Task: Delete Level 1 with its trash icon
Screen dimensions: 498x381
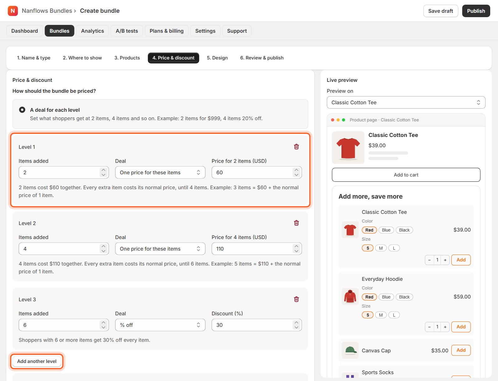Action: [x=296, y=147]
